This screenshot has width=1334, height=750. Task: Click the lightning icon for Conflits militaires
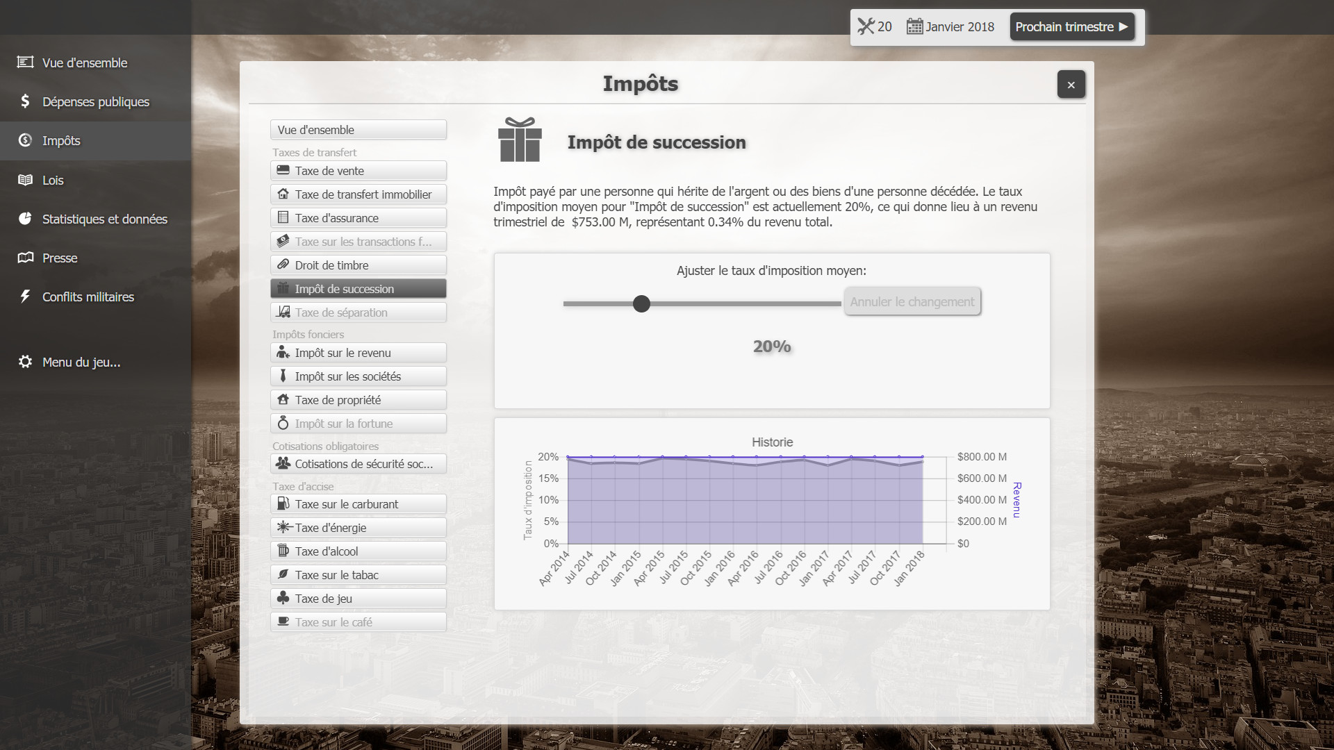[25, 296]
